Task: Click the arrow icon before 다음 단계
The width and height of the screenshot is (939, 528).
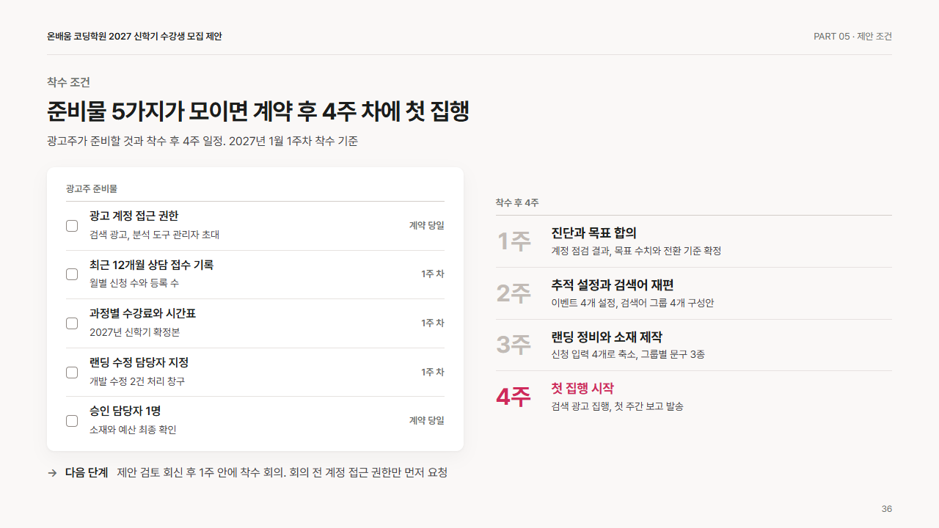Action: 52,473
